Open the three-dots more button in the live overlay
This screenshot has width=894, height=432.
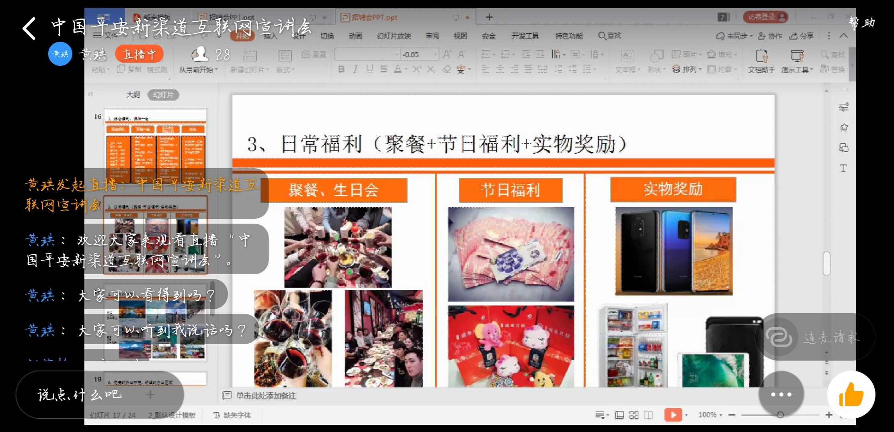tap(781, 395)
